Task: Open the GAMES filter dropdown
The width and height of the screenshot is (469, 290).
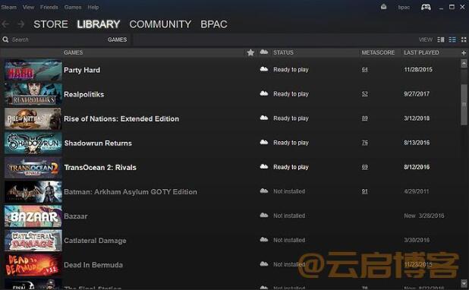Action: click(x=117, y=39)
